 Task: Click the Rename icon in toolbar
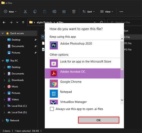(54, 12)
